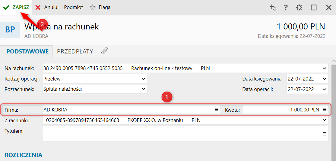The image size is (336, 161).
Task: Click the red X Anuluj icon
Action: point(38,8)
